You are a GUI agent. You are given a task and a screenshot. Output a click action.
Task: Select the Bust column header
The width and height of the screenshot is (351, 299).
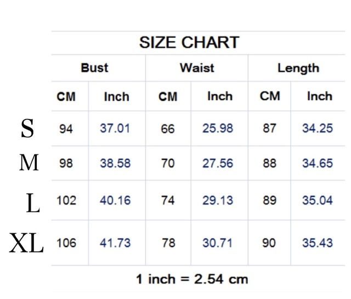tap(94, 68)
